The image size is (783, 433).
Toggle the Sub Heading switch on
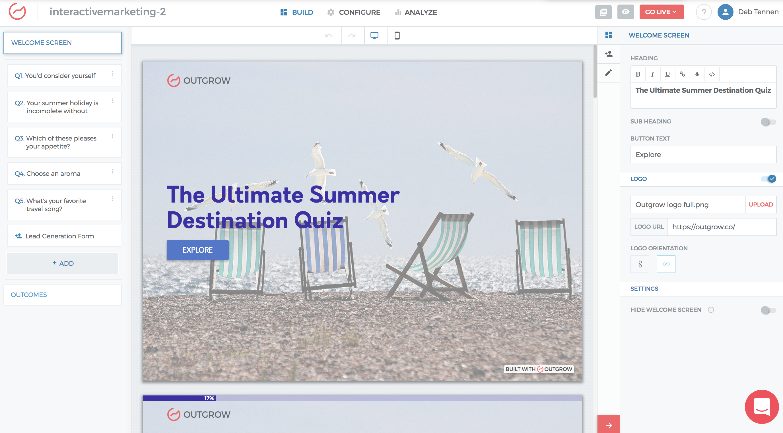pos(768,121)
